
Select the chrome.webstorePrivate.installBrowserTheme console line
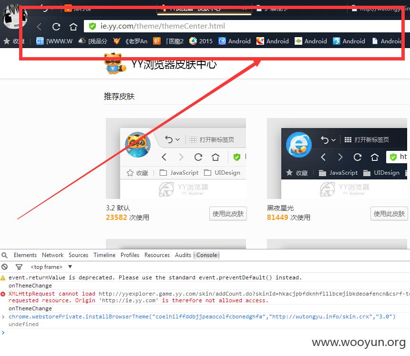click(x=202, y=316)
